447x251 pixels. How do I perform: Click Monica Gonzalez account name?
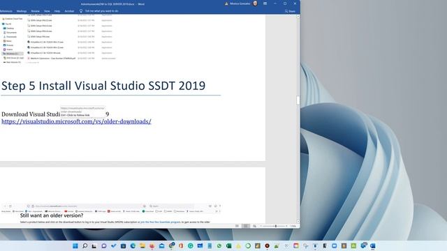point(240,3)
